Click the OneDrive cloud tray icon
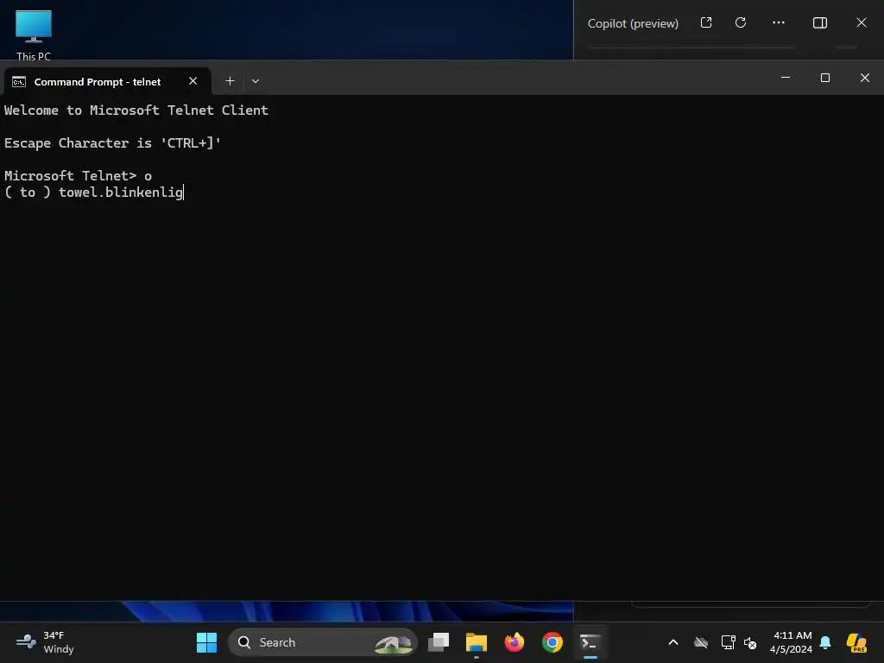Screen dimensions: 884x663 [701, 642]
